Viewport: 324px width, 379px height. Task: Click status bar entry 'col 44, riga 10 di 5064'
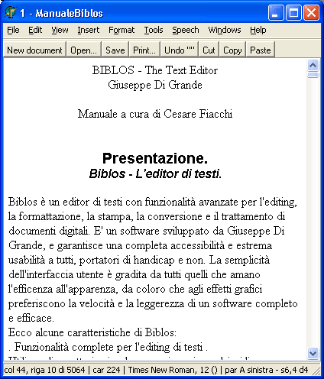[x=45, y=370]
